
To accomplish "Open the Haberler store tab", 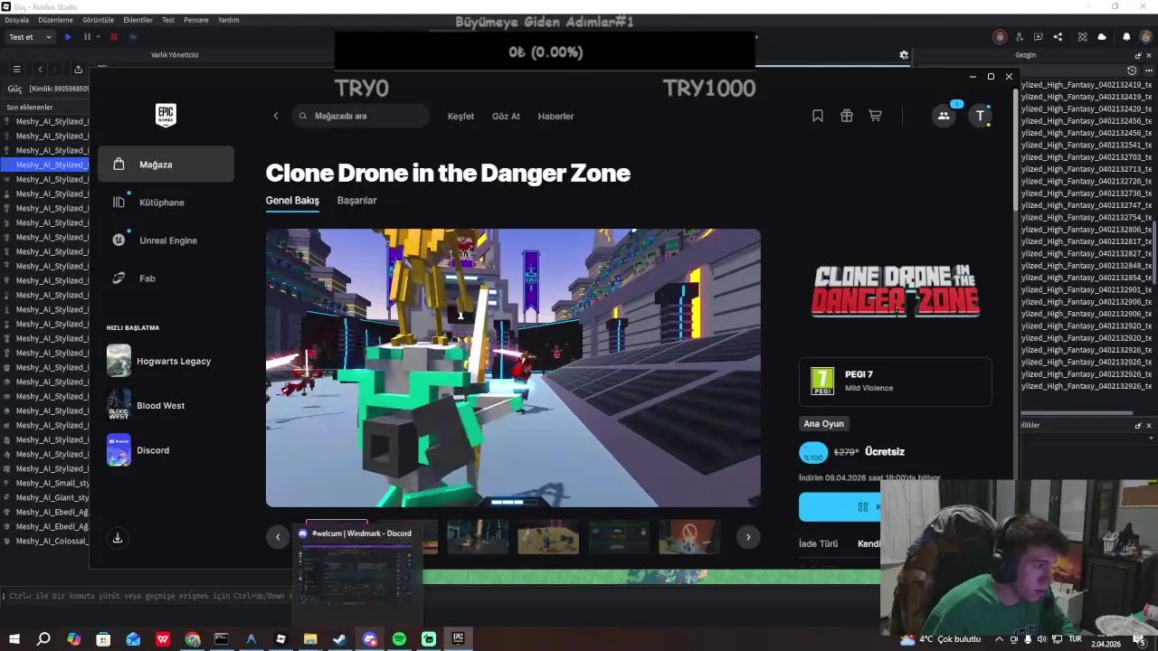I will (x=555, y=116).
